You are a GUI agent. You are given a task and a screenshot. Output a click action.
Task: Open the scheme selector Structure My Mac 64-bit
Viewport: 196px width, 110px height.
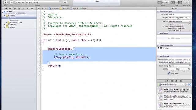pyautogui.click(x=37, y=2)
